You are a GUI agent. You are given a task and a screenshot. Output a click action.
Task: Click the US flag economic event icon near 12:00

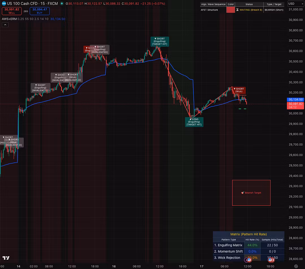[x=249, y=260]
